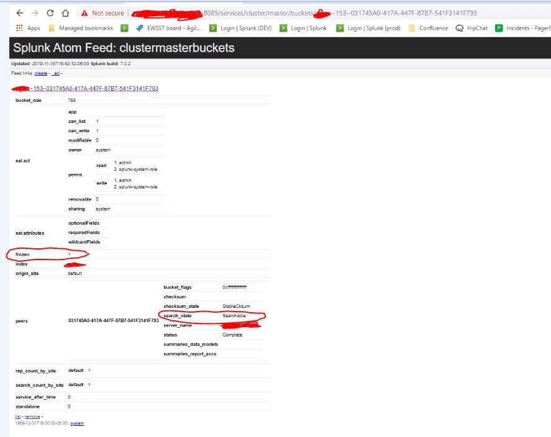Click the 'search_state' label

coord(178,315)
